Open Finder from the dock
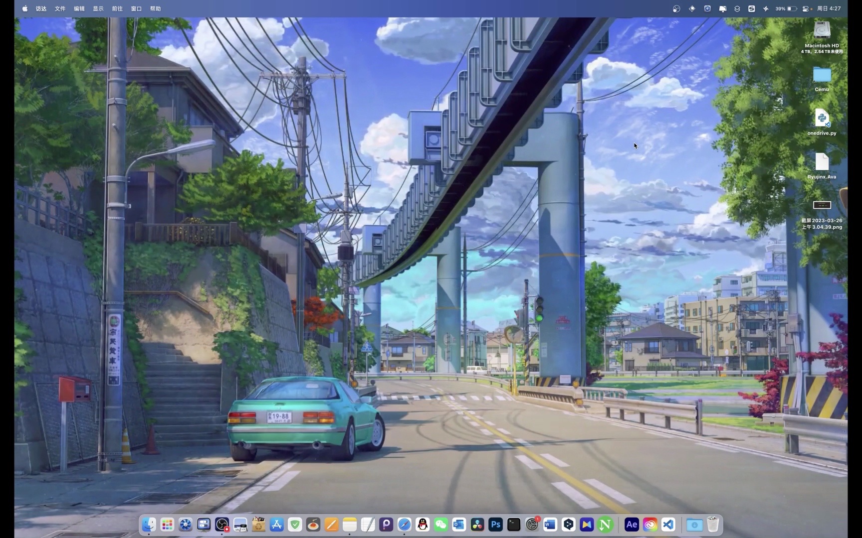The width and height of the screenshot is (862, 538). pos(149,525)
